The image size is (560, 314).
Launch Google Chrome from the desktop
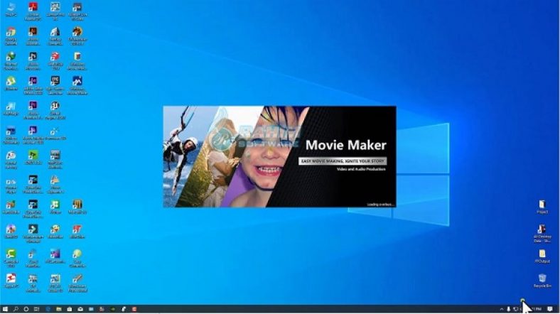[11, 36]
